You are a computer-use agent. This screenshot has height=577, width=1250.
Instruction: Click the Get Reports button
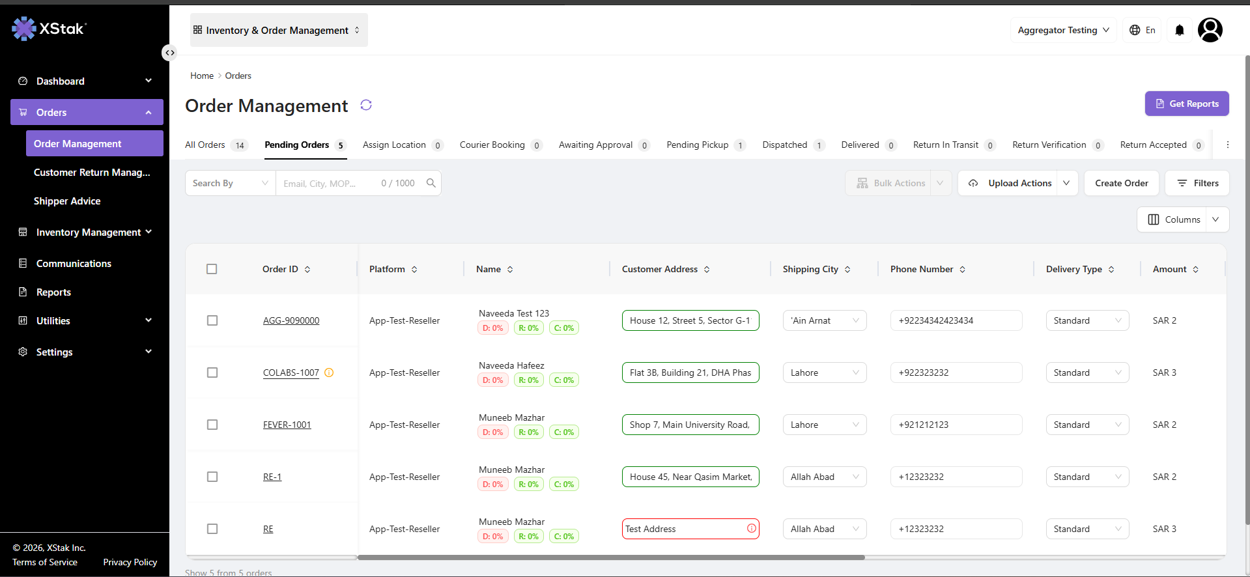pos(1187,104)
